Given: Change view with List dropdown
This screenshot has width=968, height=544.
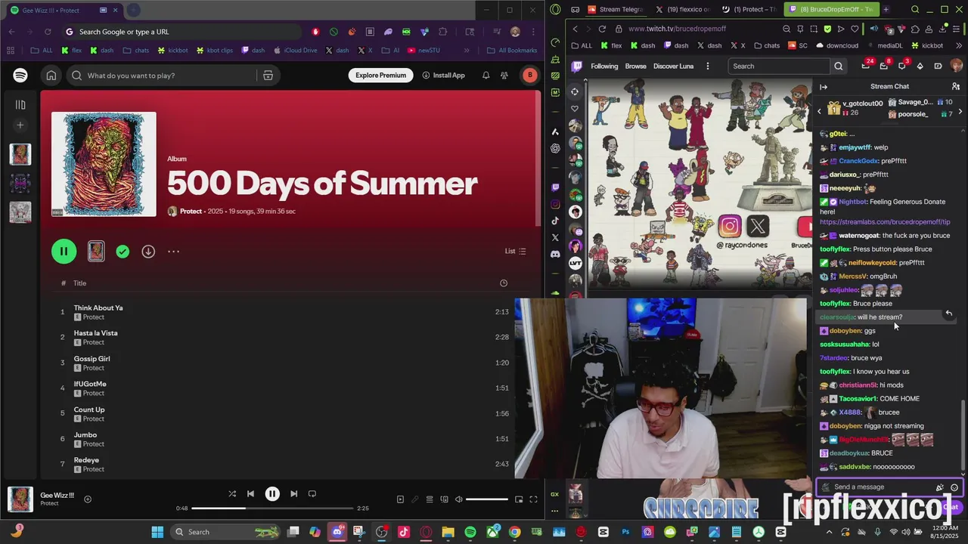Looking at the screenshot, I should pyautogui.click(x=515, y=252).
